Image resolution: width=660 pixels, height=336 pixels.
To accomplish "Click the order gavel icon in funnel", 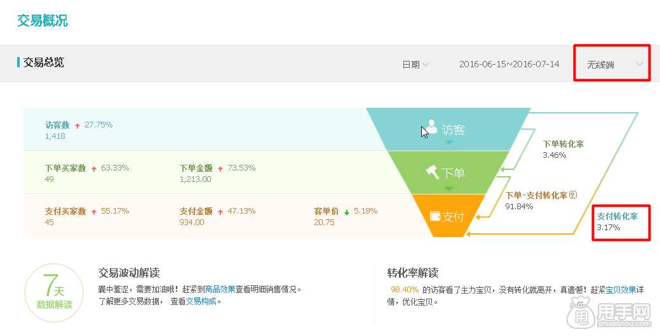I will (x=431, y=172).
